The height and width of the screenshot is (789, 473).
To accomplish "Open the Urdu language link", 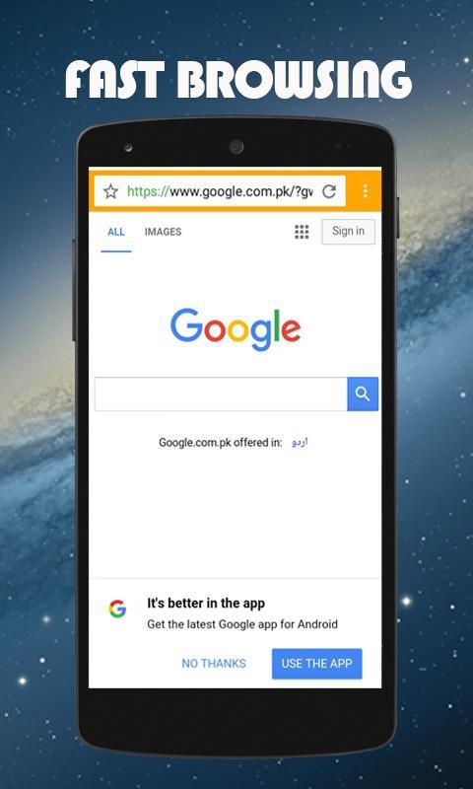I will click(x=300, y=443).
